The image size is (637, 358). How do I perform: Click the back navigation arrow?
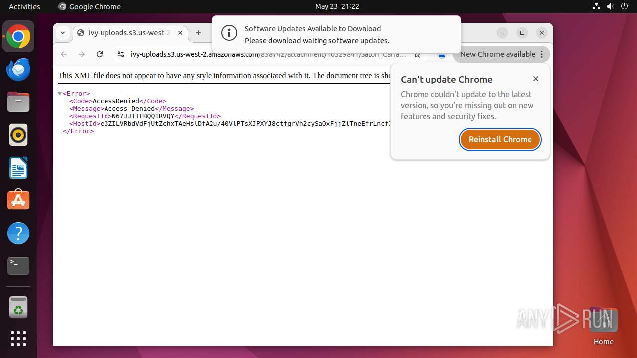coord(64,54)
